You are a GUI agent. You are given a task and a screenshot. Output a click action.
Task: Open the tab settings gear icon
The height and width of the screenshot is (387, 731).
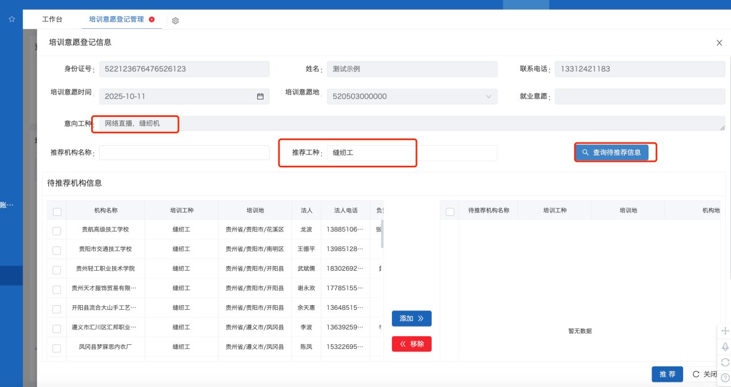coord(175,21)
